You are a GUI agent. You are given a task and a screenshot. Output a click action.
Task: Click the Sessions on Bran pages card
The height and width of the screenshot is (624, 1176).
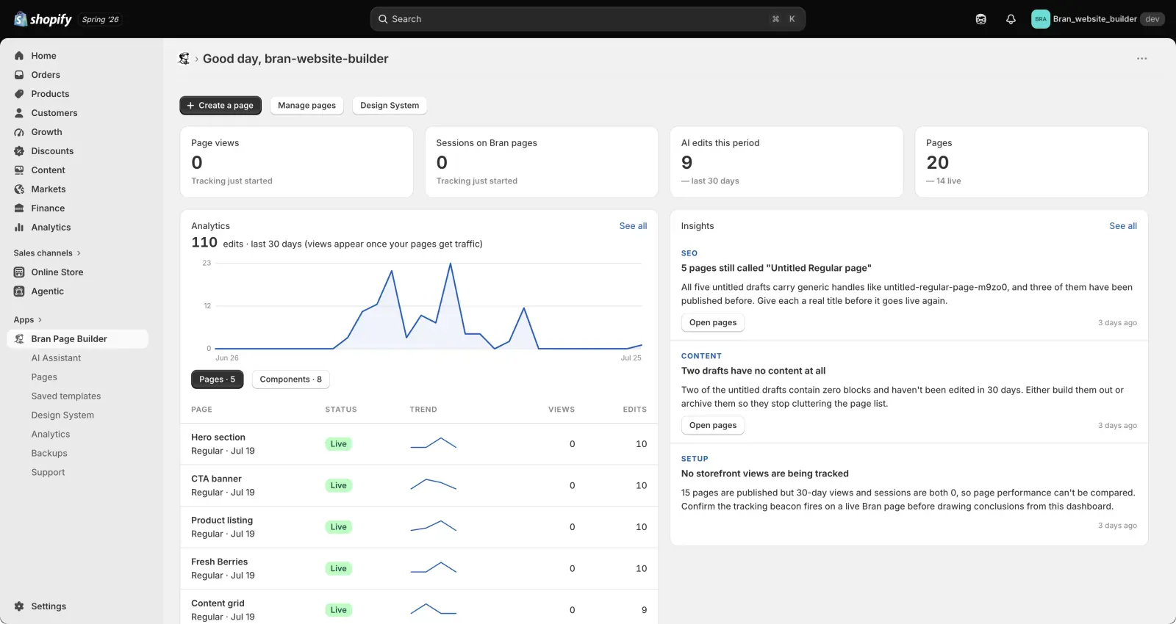point(542,162)
